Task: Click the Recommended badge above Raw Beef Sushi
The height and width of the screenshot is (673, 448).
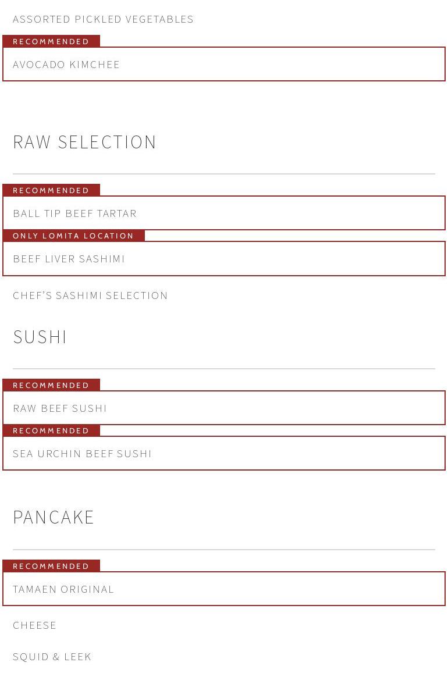Action: coord(51,385)
